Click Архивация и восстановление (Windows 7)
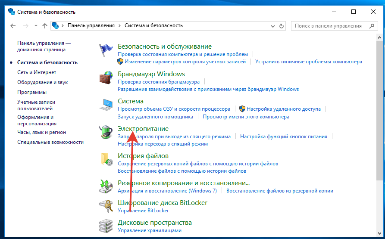Screen dimensions: 385x239 [167, 191]
